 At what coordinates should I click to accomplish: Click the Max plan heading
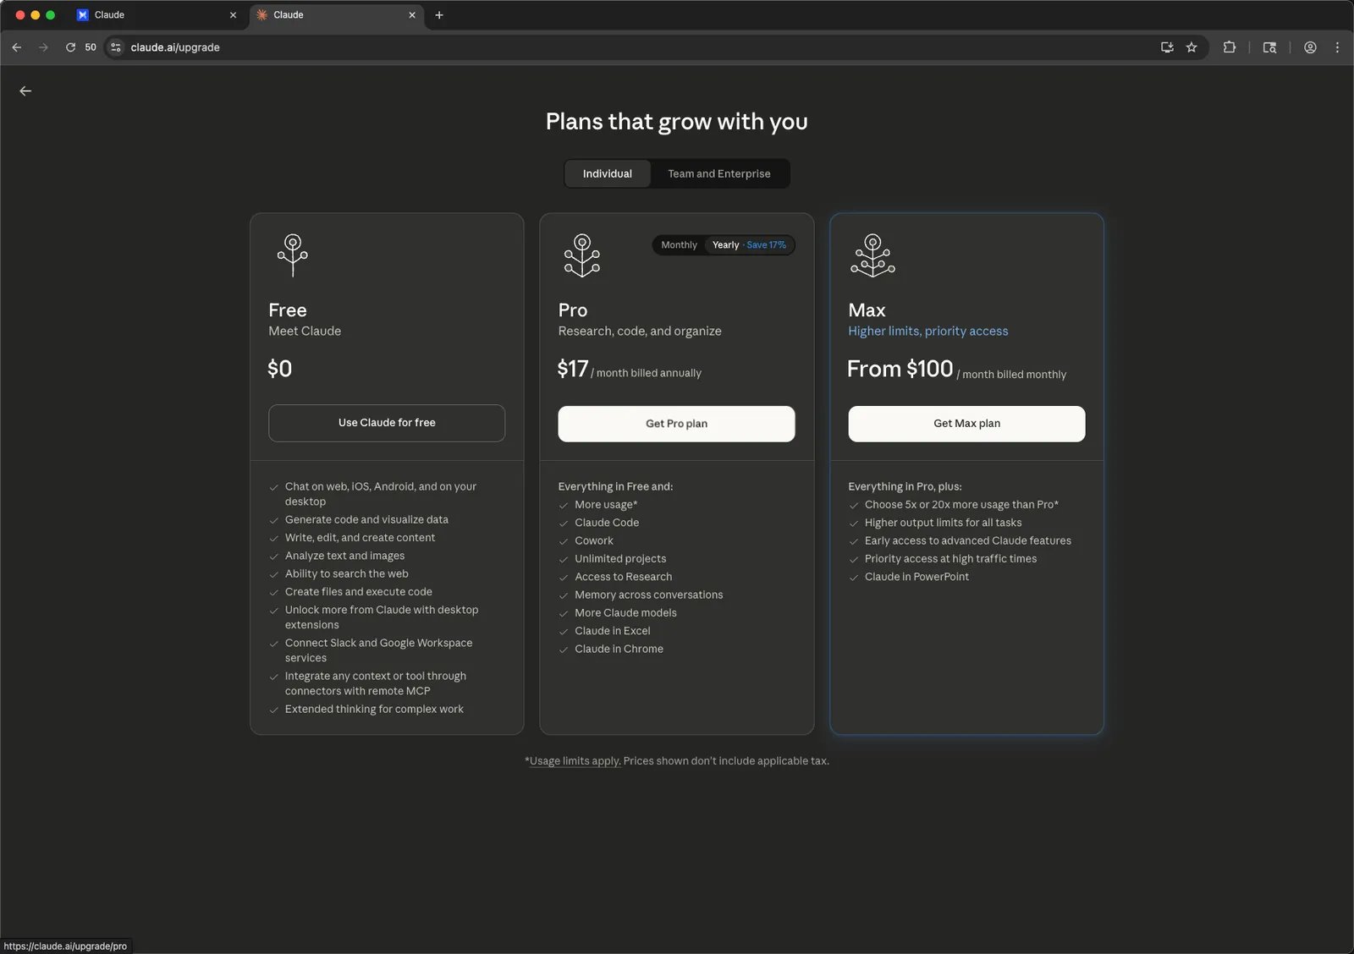point(867,310)
